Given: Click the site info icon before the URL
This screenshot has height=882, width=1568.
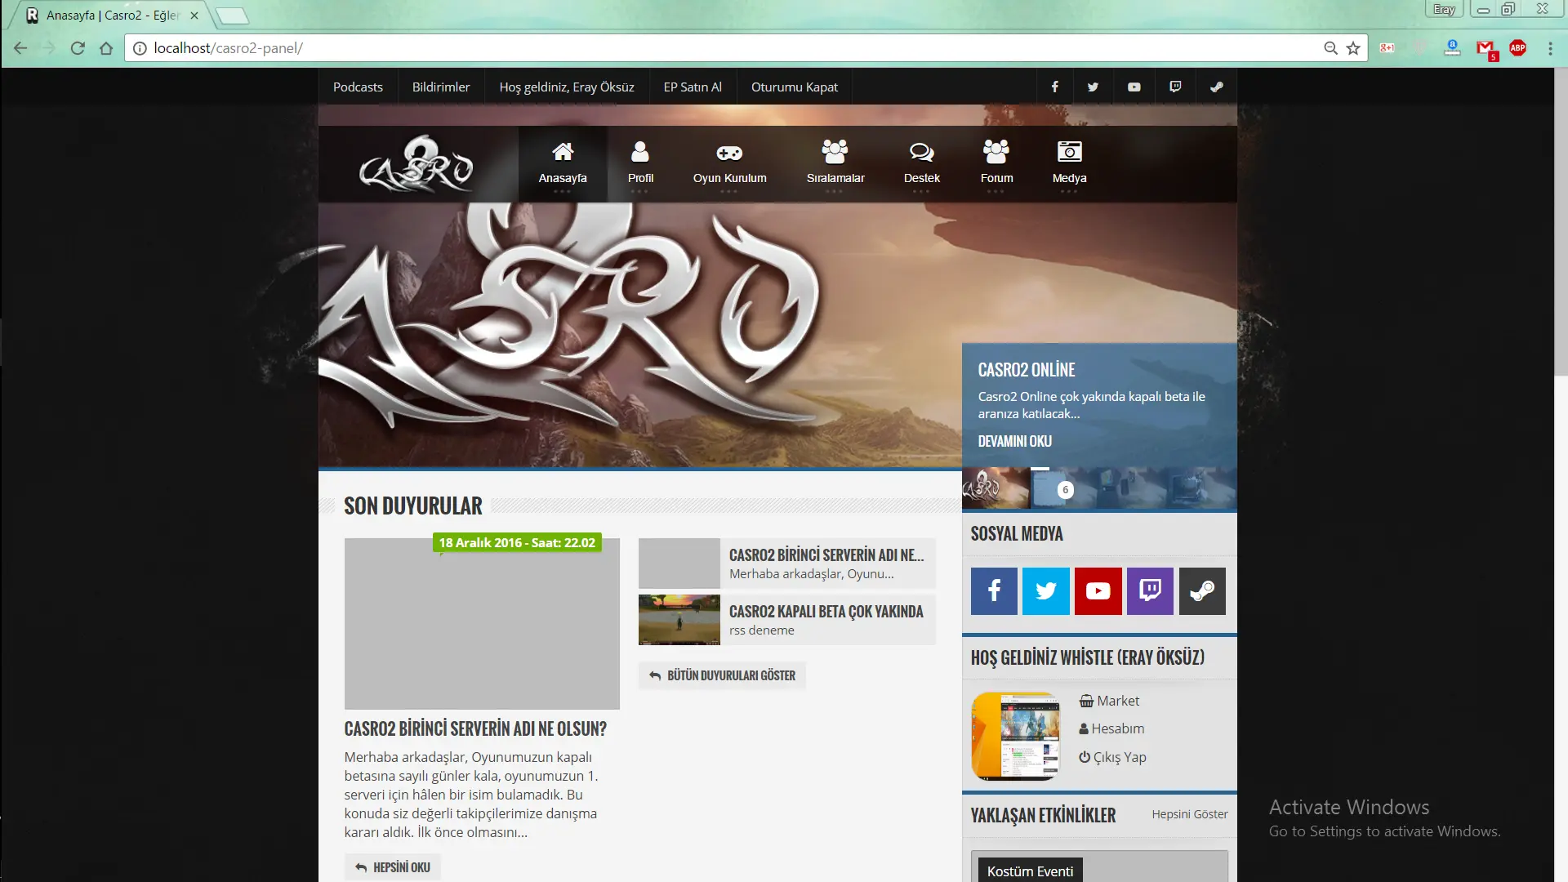Looking at the screenshot, I should coord(140,48).
